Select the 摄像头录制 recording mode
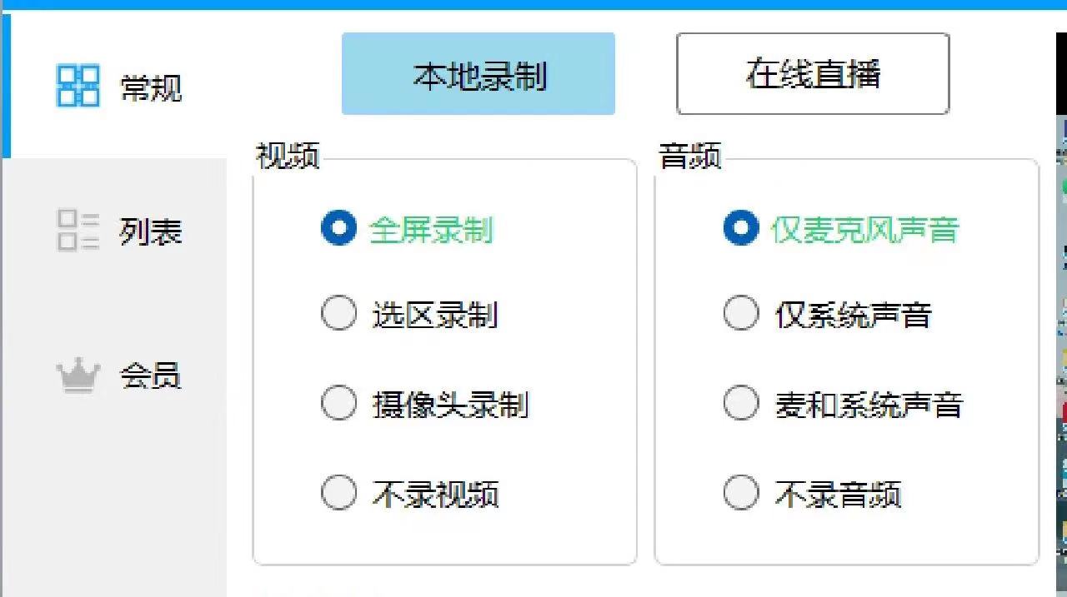This screenshot has width=1067, height=597. pos(338,403)
